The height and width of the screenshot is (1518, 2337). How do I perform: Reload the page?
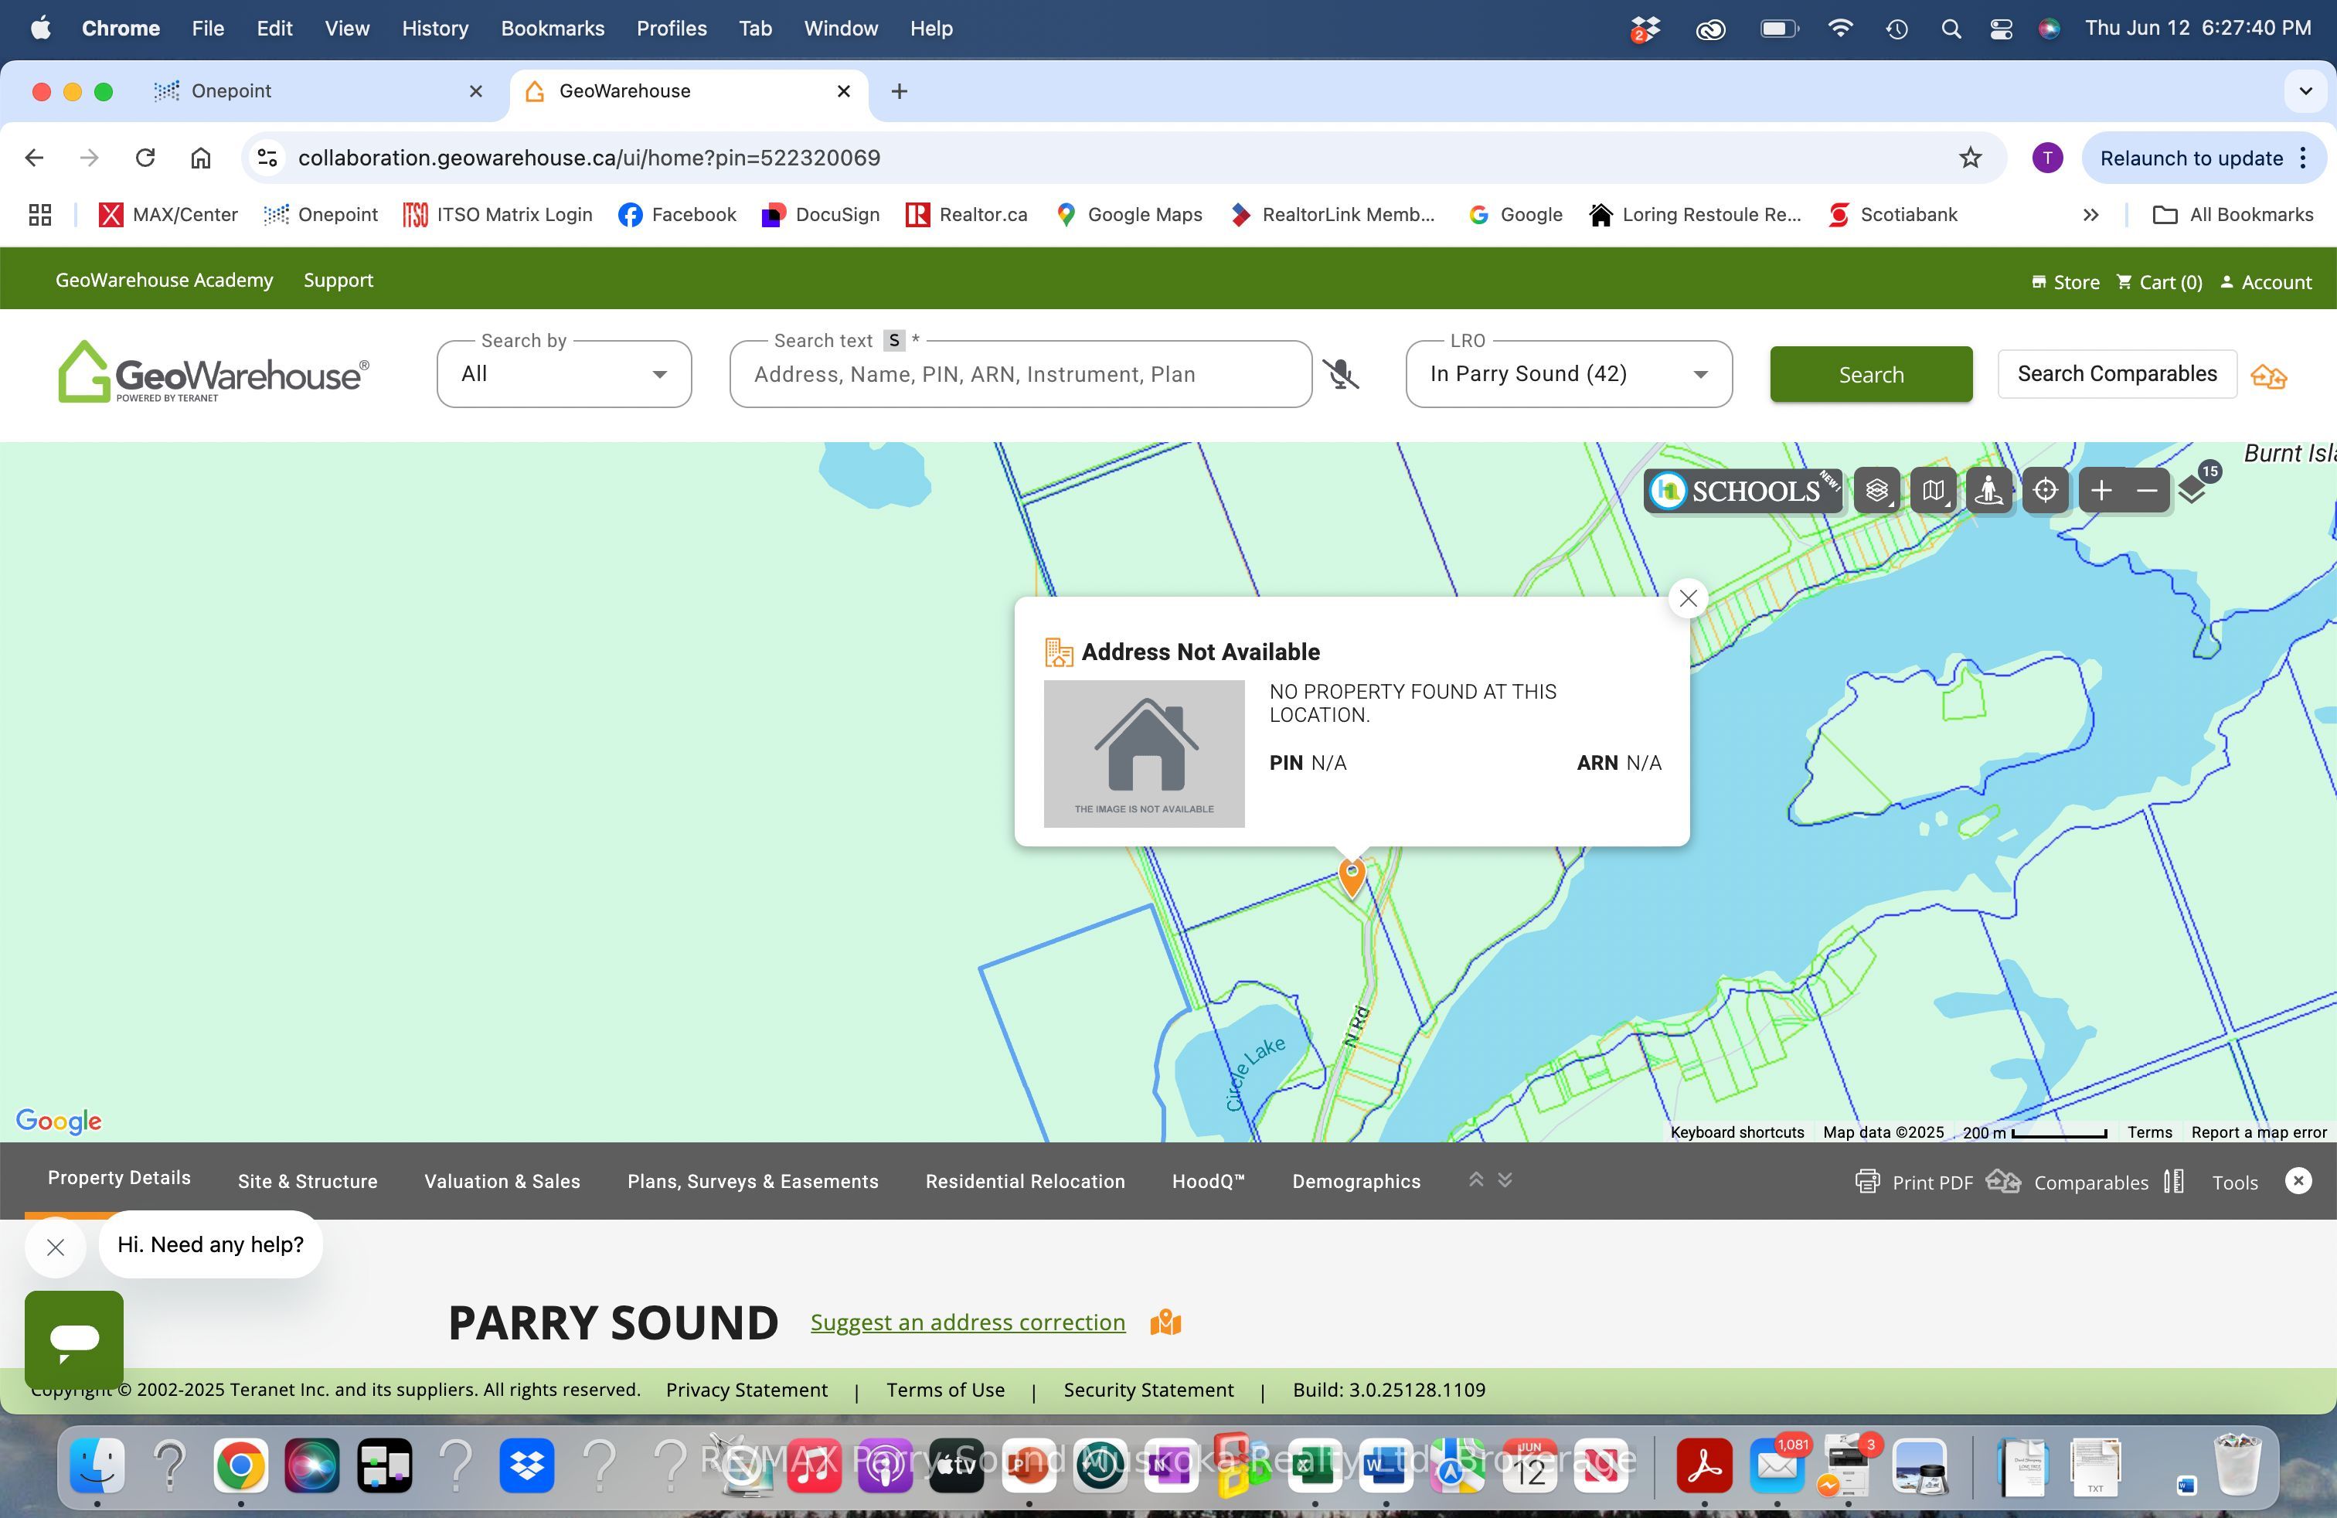[145, 157]
